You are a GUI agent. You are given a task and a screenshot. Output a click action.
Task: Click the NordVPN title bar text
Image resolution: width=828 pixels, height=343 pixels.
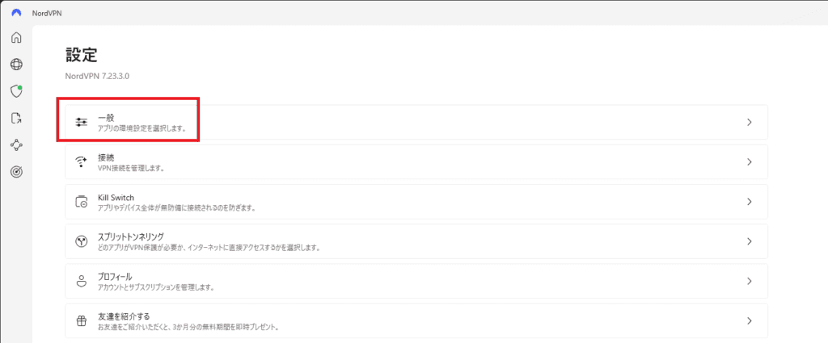(45, 12)
